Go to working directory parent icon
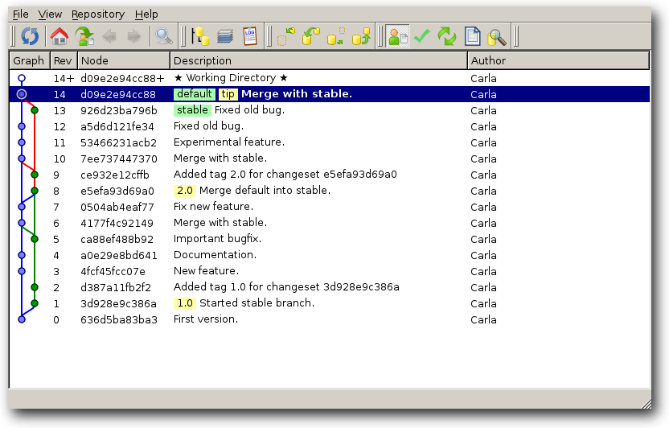The height and width of the screenshot is (428, 669). [x=84, y=36]
